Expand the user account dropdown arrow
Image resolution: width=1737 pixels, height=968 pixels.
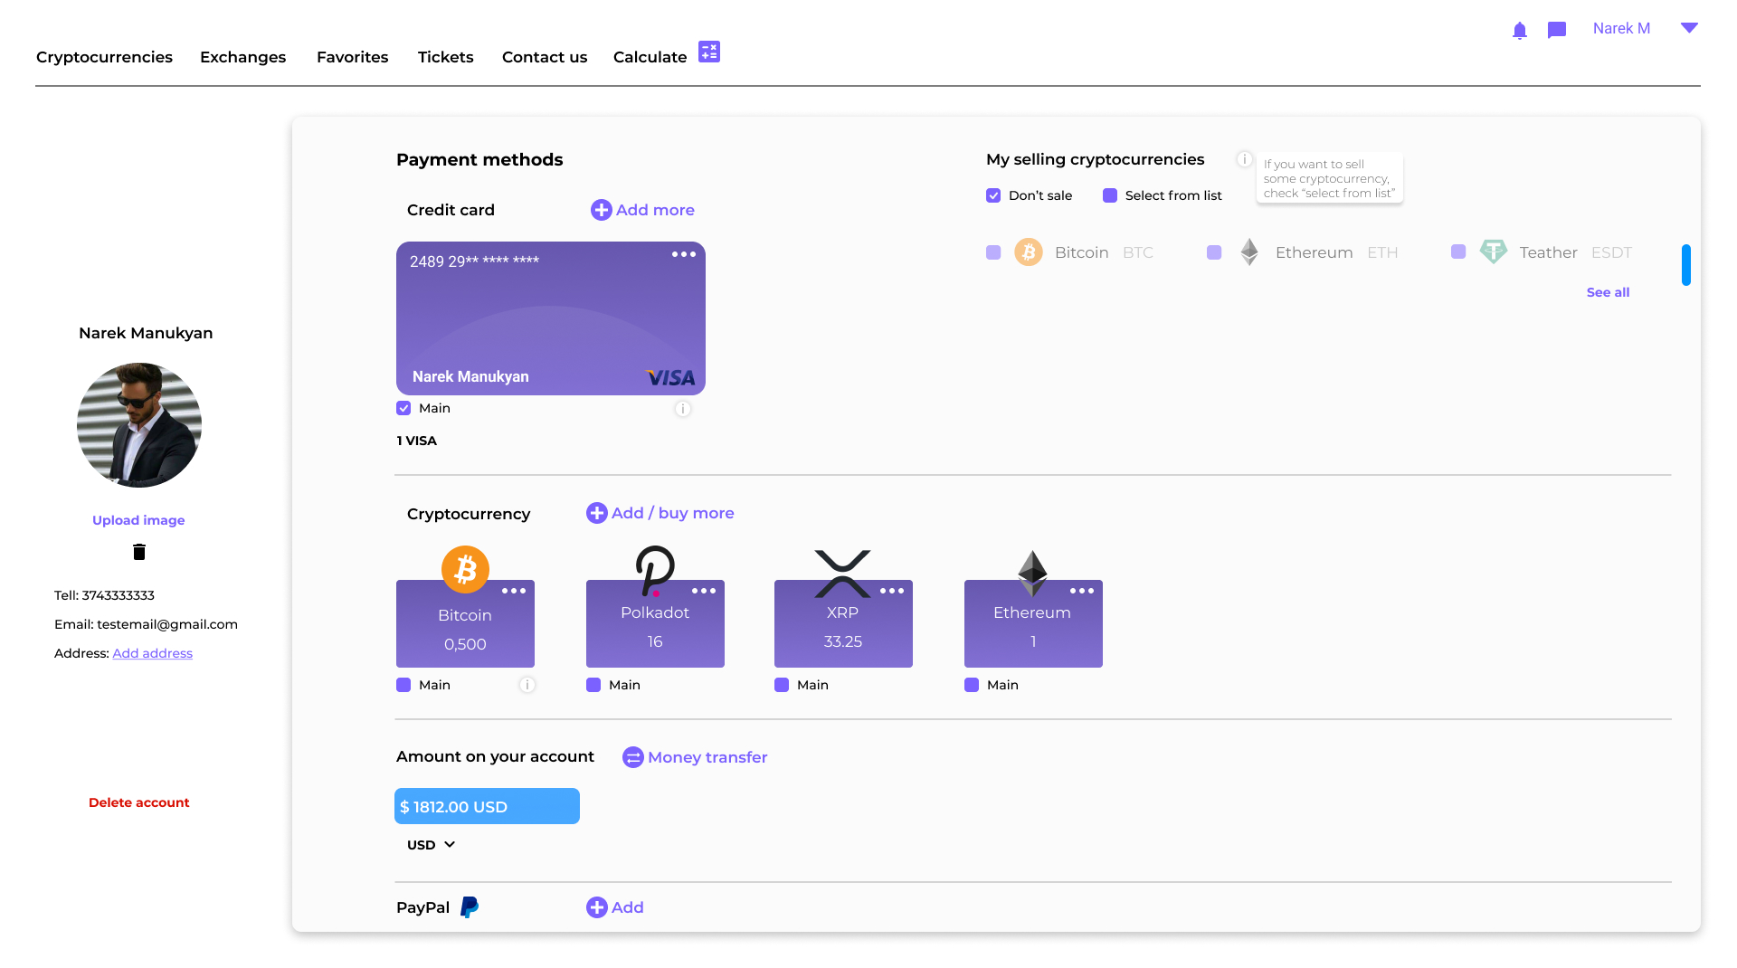[1689, 28]
